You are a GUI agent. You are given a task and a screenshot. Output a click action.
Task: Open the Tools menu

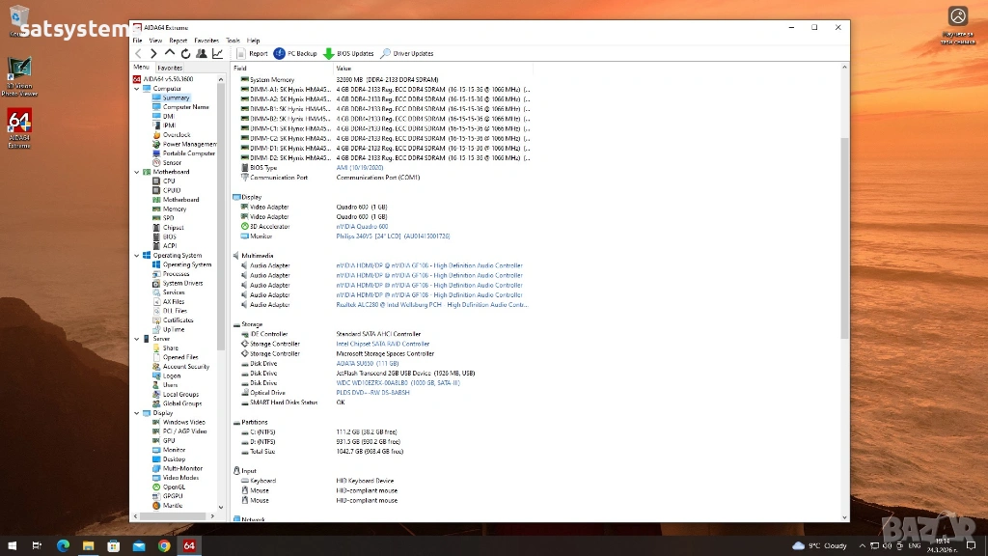coord(233,41)
